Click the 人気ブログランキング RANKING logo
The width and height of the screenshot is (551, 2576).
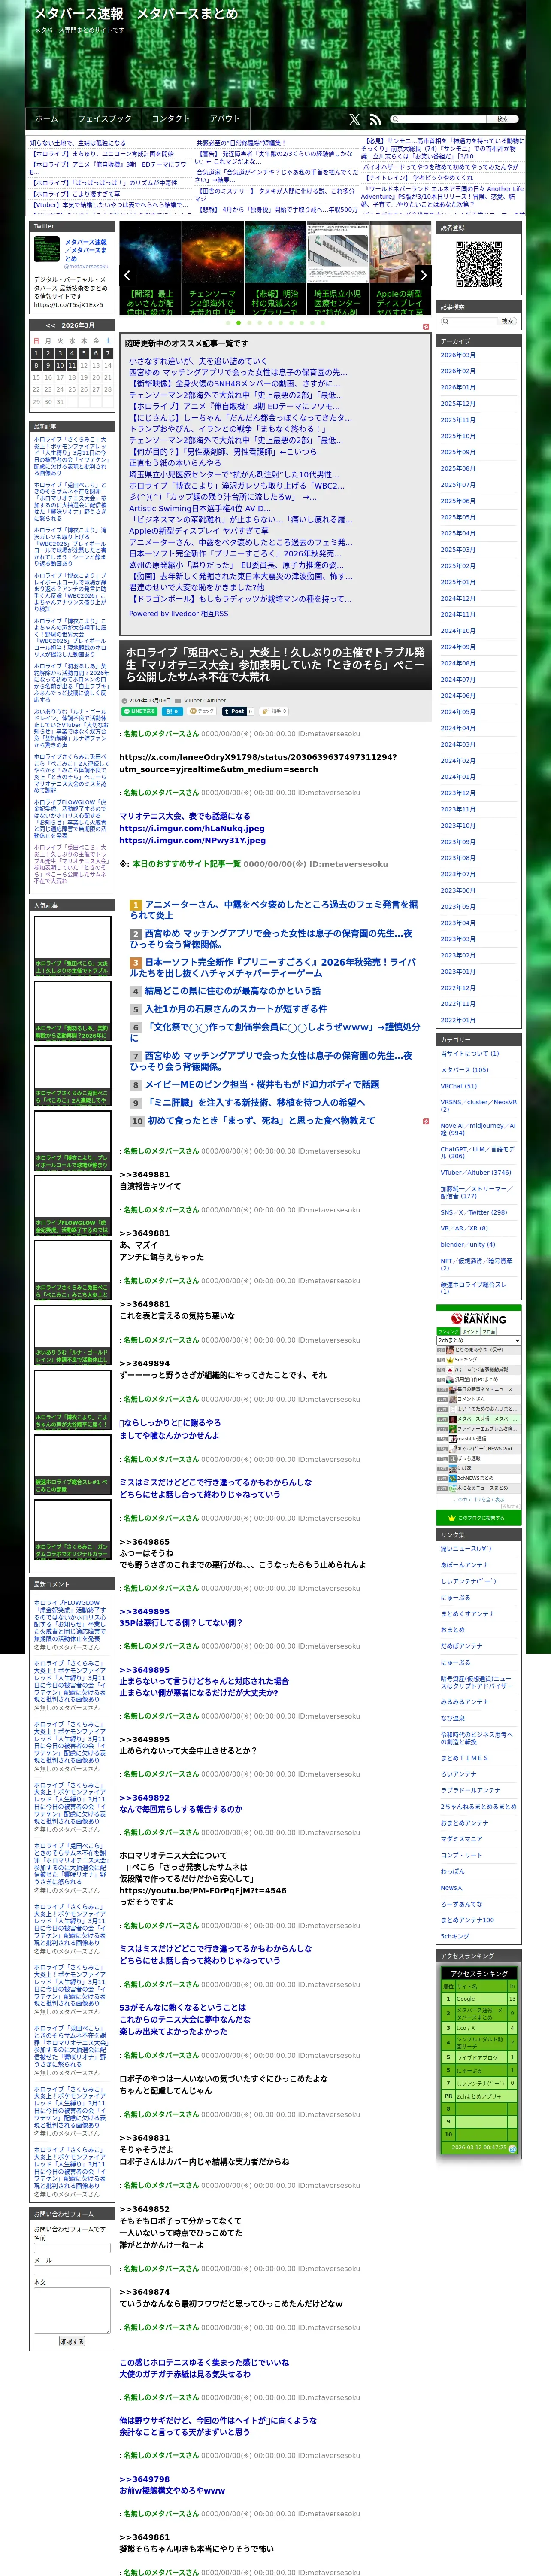[479, 1319]
